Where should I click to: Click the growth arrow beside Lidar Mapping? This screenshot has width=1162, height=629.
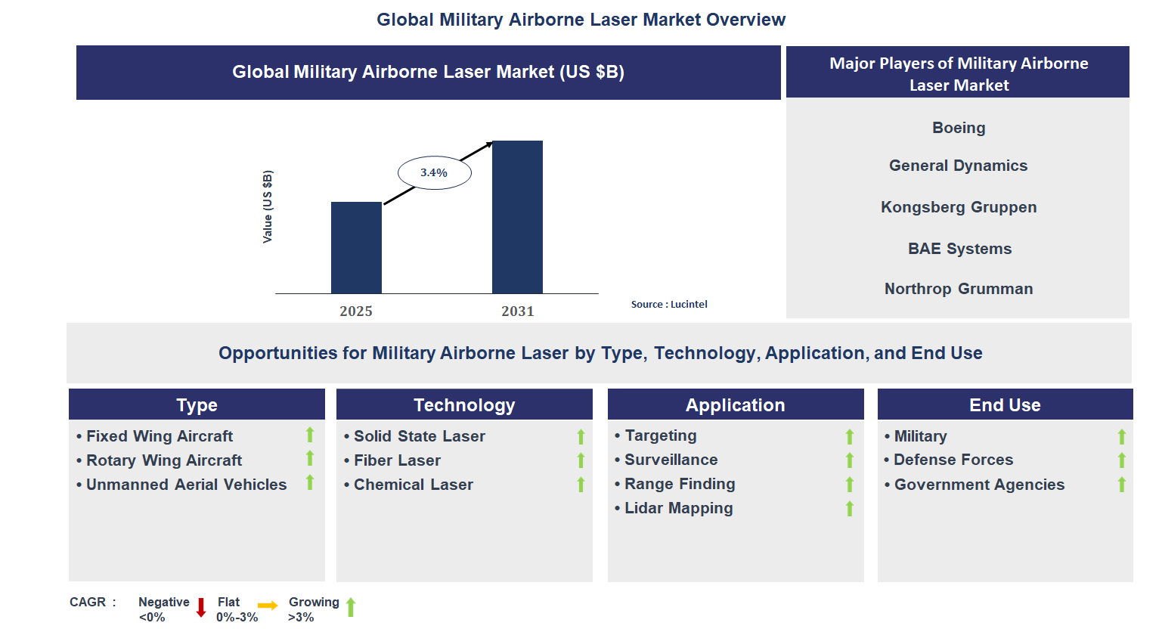(x=849, y=509)
